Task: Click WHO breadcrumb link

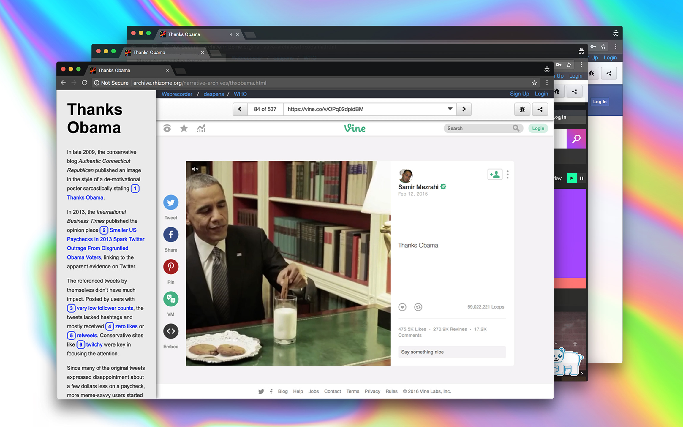Action: pyautogui.click(x=240, y=94)
